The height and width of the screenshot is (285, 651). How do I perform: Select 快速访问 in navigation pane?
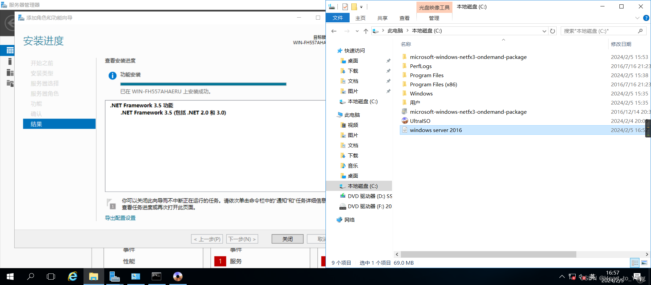tap(355, 50)
